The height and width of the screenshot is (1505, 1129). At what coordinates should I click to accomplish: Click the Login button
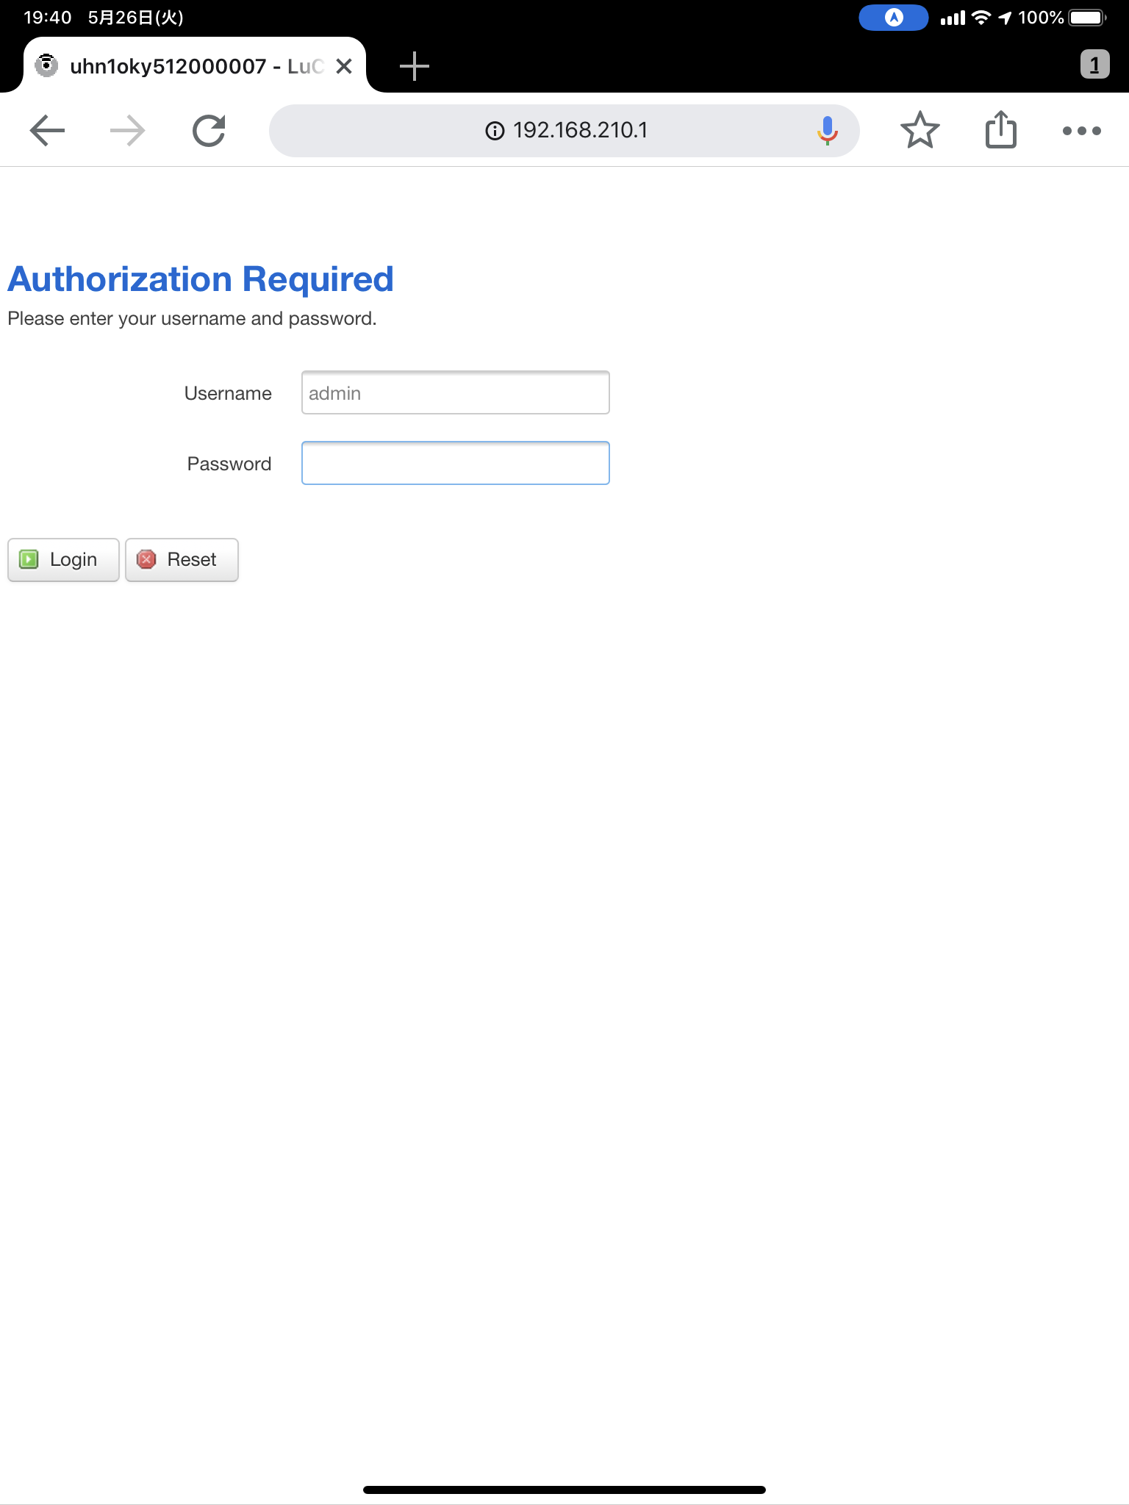[63, 560]
